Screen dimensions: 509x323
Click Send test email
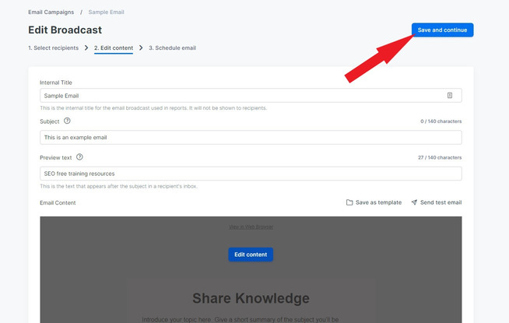(441, 202)
